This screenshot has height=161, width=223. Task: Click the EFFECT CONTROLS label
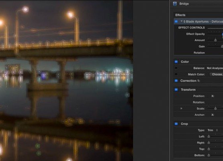point(192,28)
